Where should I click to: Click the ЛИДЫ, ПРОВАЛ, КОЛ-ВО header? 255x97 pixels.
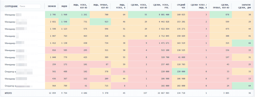click(101, 6)
